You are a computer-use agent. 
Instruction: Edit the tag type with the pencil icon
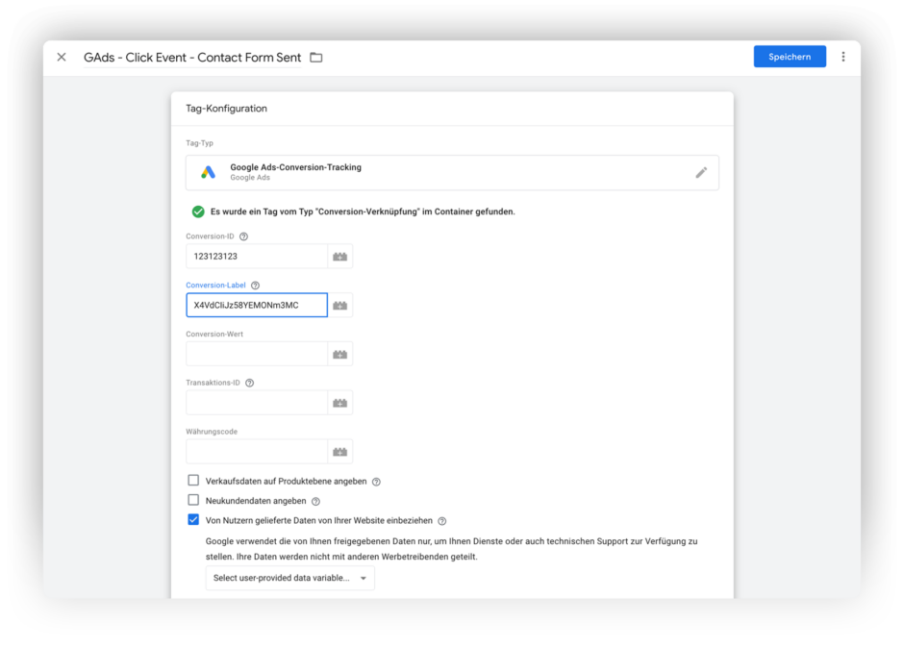(701, 172)
